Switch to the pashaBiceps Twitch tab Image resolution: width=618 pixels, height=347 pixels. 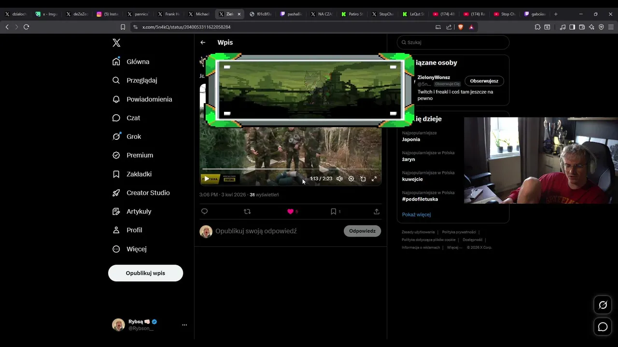[292, 14]
